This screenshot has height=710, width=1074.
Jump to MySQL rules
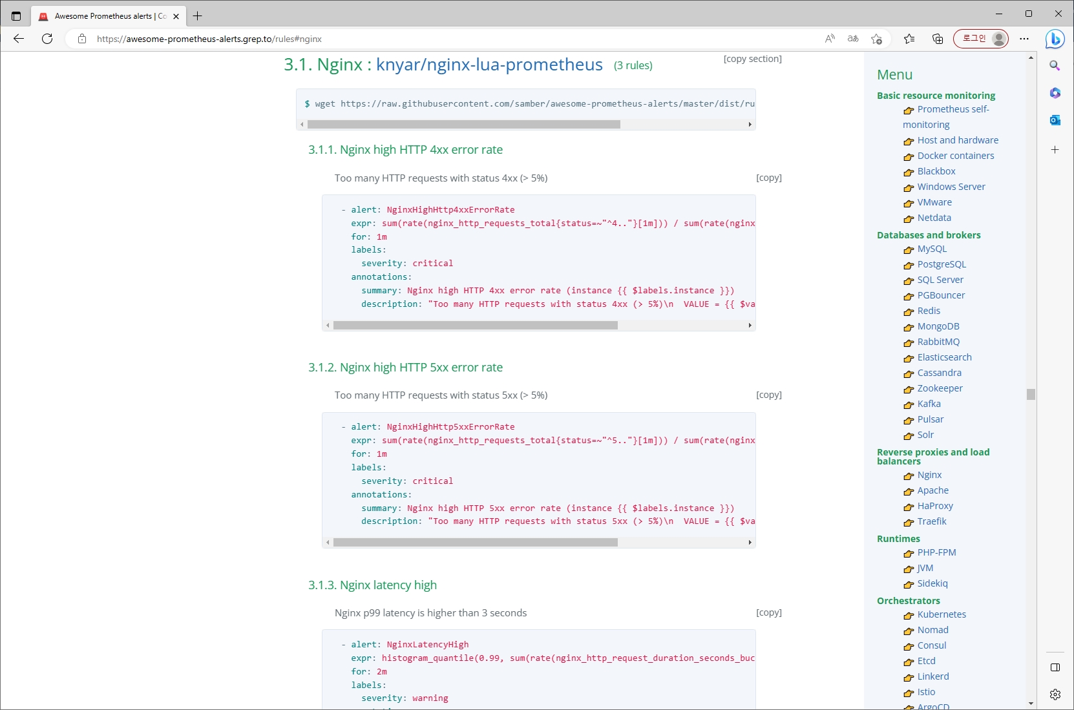point(932,249)
